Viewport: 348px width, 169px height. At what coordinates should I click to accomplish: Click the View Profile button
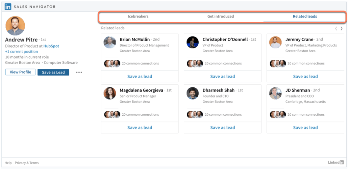(x=20, y=72)
